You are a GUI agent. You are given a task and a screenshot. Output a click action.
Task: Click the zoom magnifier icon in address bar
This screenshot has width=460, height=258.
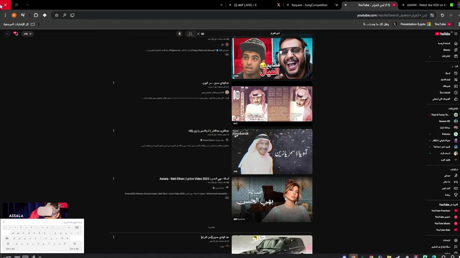tap(65, 15)
